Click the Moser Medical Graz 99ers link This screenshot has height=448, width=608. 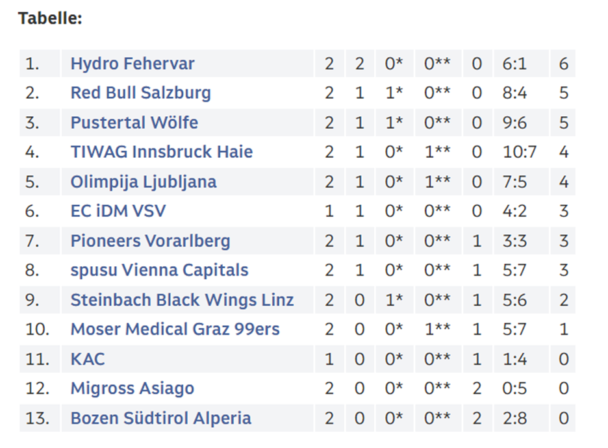click(x=175, y=329)
